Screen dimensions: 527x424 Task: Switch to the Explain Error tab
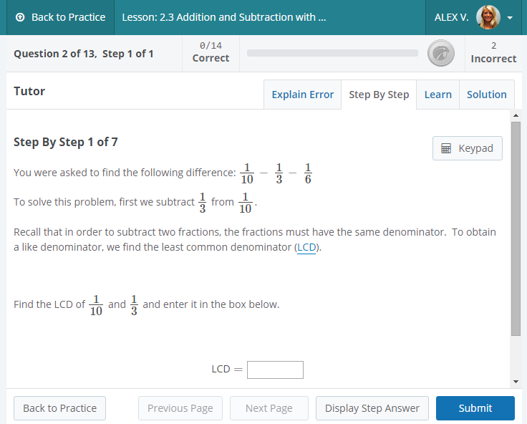pyautogui.click(x=302, y=95)
